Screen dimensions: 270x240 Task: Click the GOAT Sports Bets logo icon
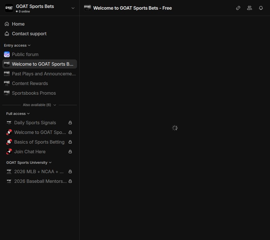tap(9, 8)
